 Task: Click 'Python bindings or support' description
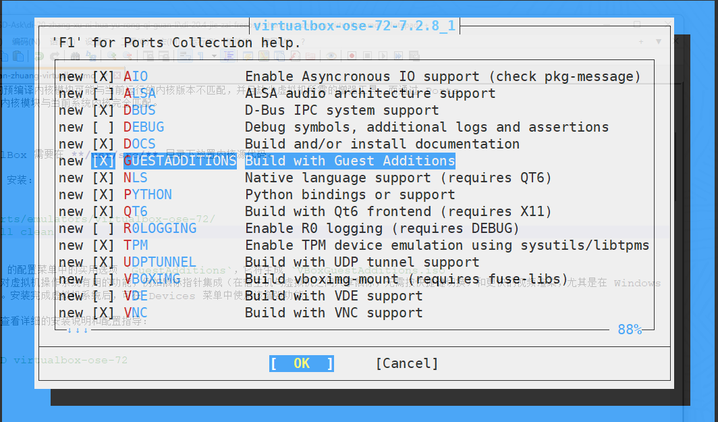350,194
